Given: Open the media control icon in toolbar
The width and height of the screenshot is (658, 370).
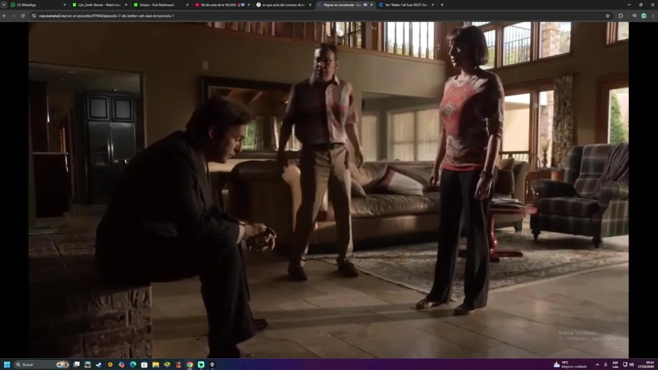Looking at the screenshot, I should coord(634,16).
